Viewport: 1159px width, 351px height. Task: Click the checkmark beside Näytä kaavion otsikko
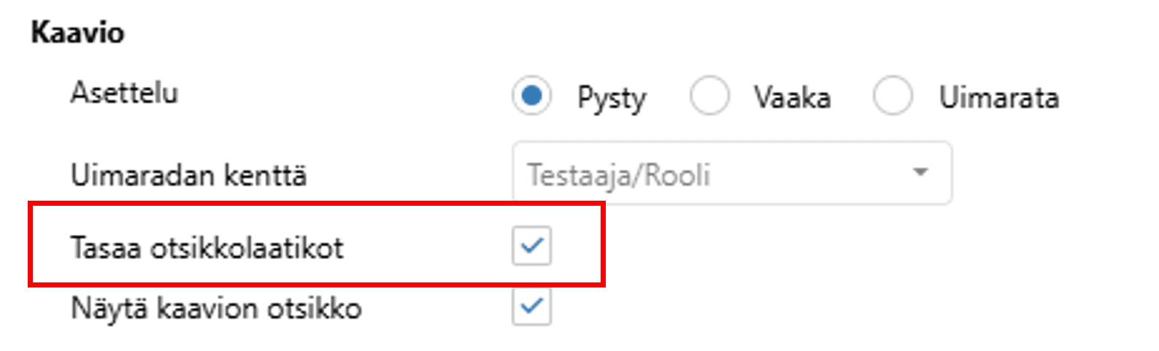tap(531, 306)
